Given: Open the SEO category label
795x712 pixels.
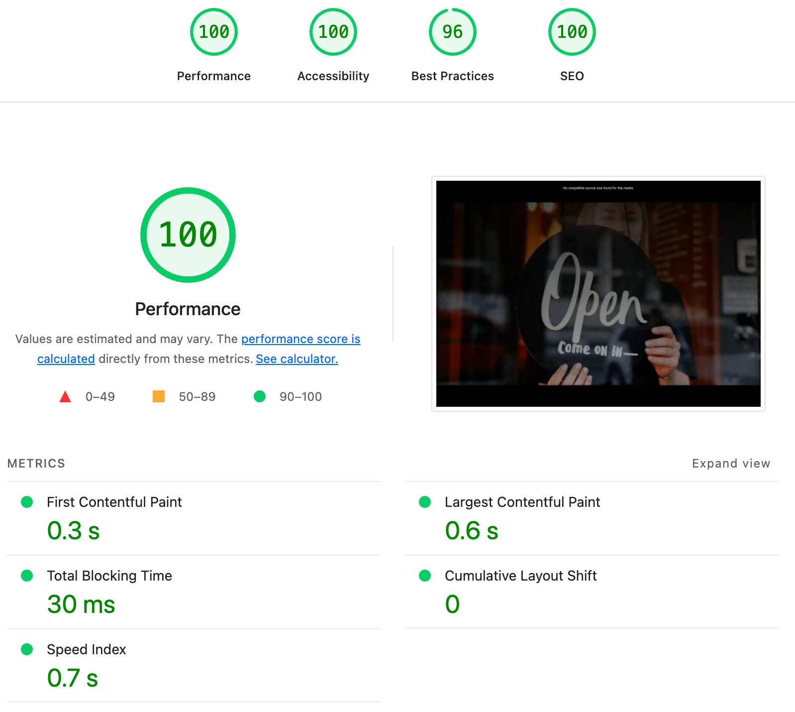Looking at the screenshot, I should click(572, 76).
